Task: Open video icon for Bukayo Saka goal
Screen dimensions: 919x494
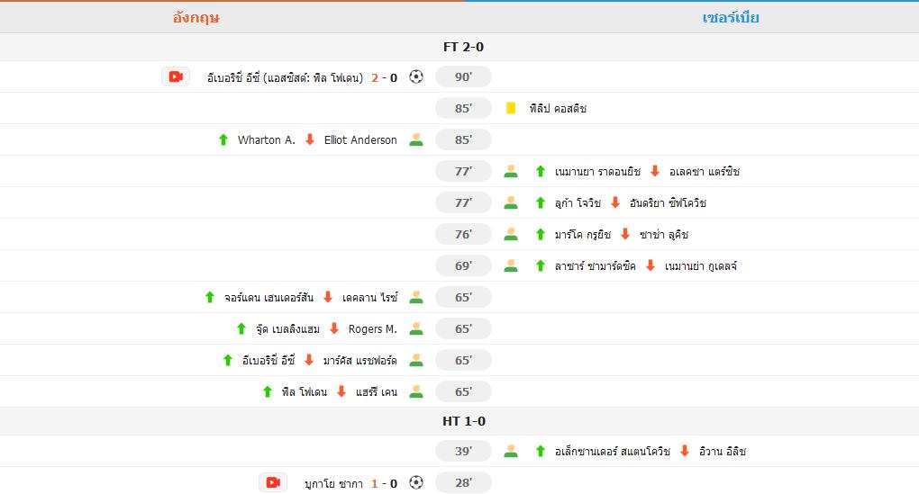Action: tap(273, 483)
